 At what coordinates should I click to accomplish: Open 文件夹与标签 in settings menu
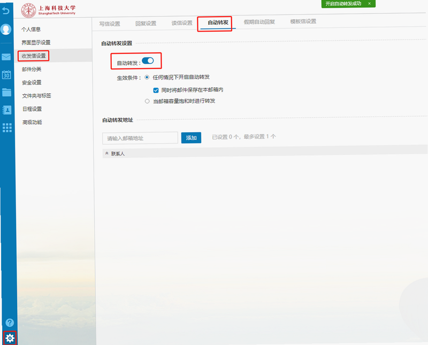click(x=36, y=96)
